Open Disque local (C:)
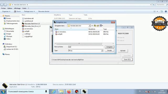Screen dimensions: 168x94 12,46
